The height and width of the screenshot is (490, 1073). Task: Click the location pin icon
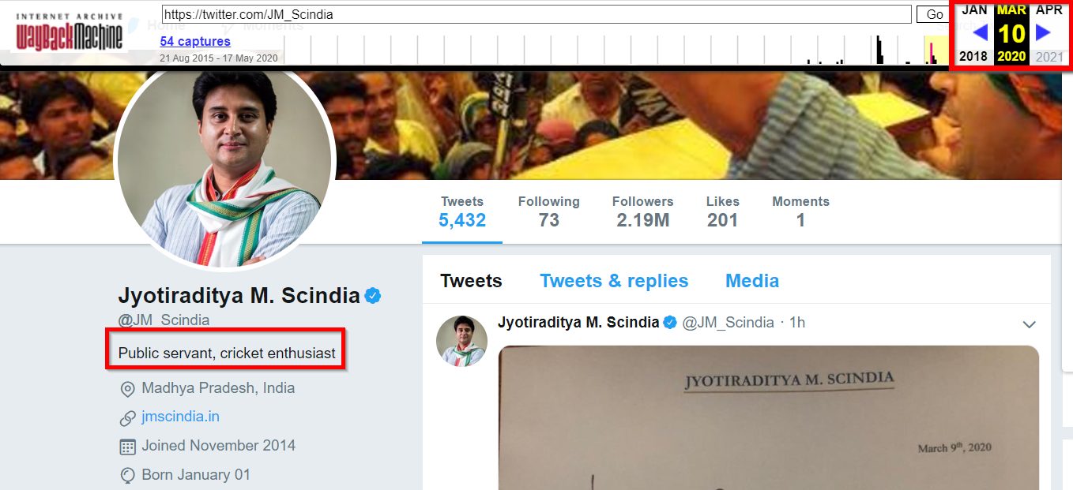coord(127,389)
